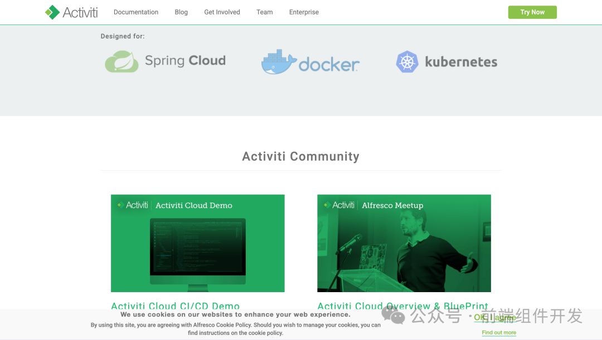
Task: Select the Activiti Community heading
Action: point(300,156)
